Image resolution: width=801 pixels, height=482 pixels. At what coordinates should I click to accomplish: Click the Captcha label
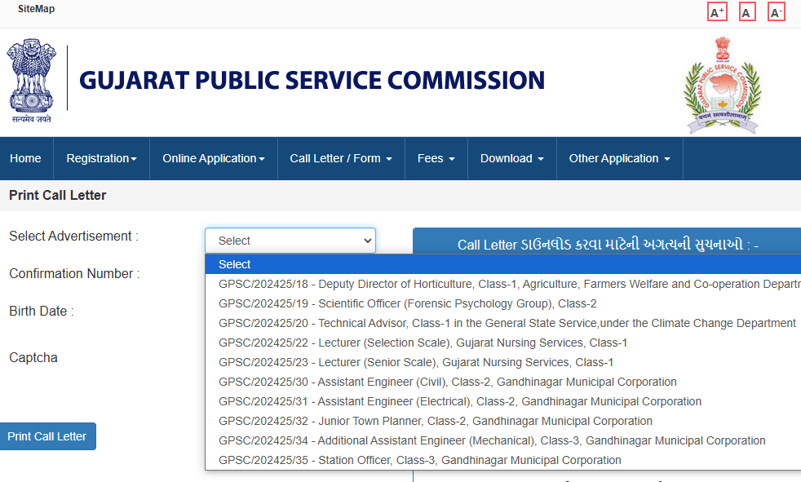33,357
